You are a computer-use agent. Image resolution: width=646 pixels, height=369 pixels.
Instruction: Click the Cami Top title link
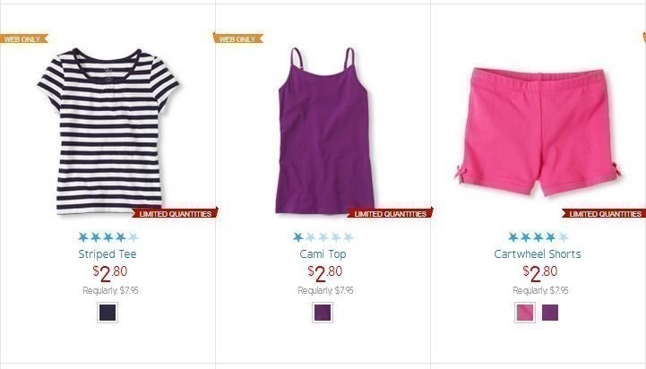pyautogui.click(x=323, y=253)
